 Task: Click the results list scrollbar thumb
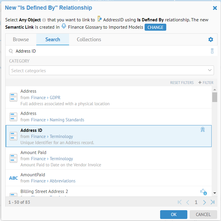click(215, 97)
